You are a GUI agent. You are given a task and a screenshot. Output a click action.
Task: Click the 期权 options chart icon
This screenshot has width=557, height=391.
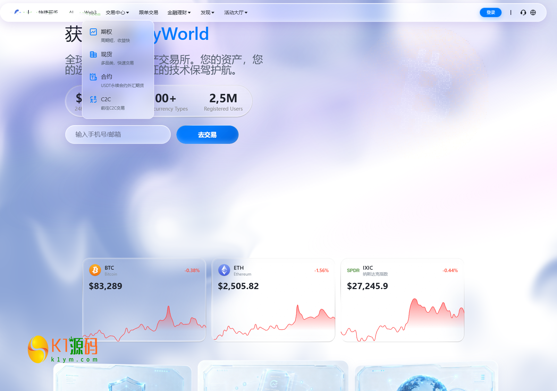click(93, 32)
